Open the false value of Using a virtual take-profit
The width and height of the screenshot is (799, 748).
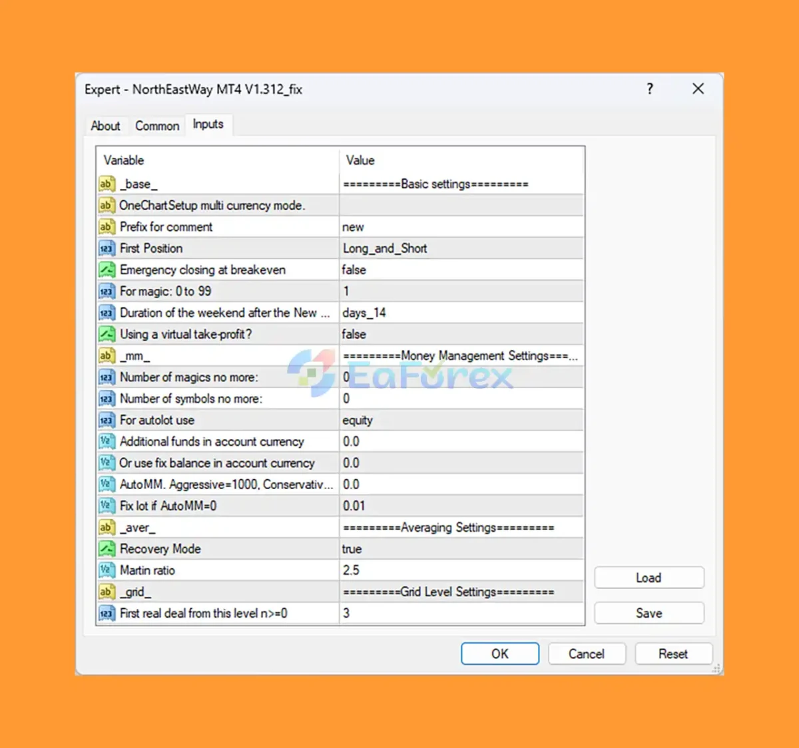(461, 334)
